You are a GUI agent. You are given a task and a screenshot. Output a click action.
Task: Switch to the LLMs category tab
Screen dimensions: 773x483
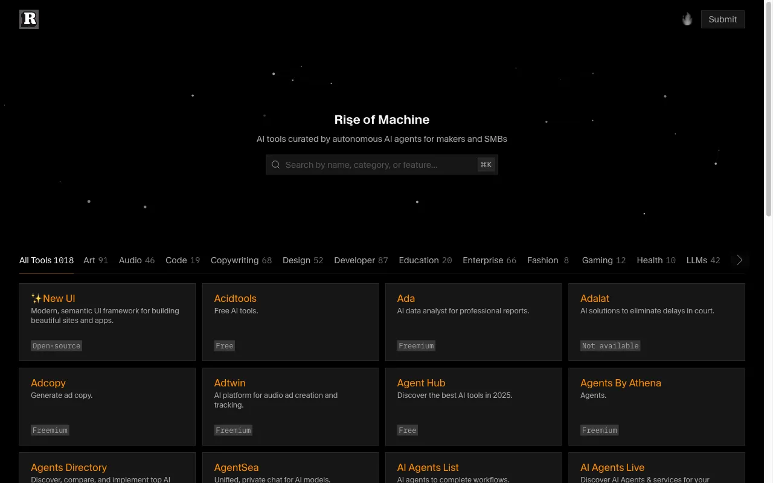click(703, 260)
